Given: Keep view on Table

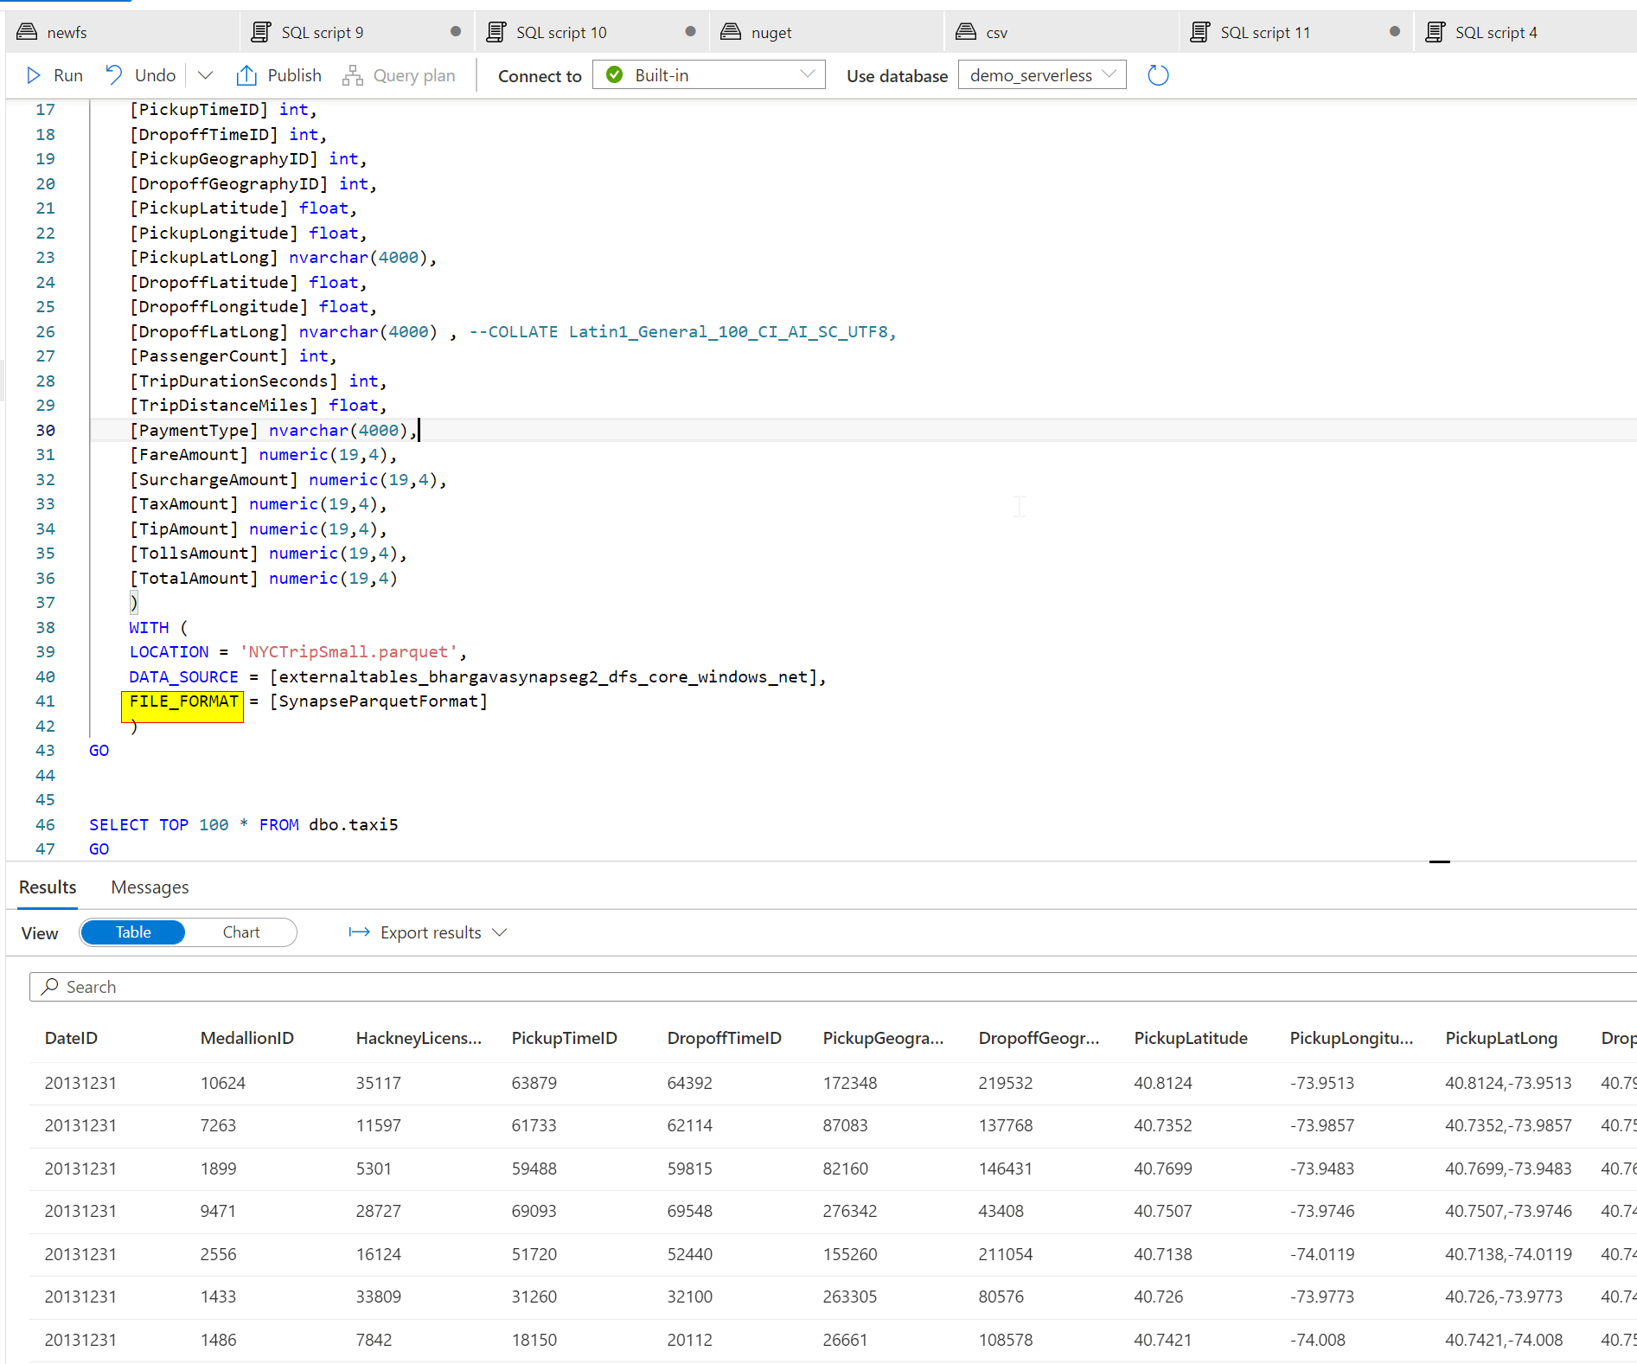Looking at the screenshot, I should click(x=131, y=932).
